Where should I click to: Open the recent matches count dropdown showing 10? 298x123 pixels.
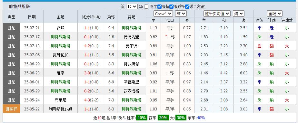click(x=132, y=6)
